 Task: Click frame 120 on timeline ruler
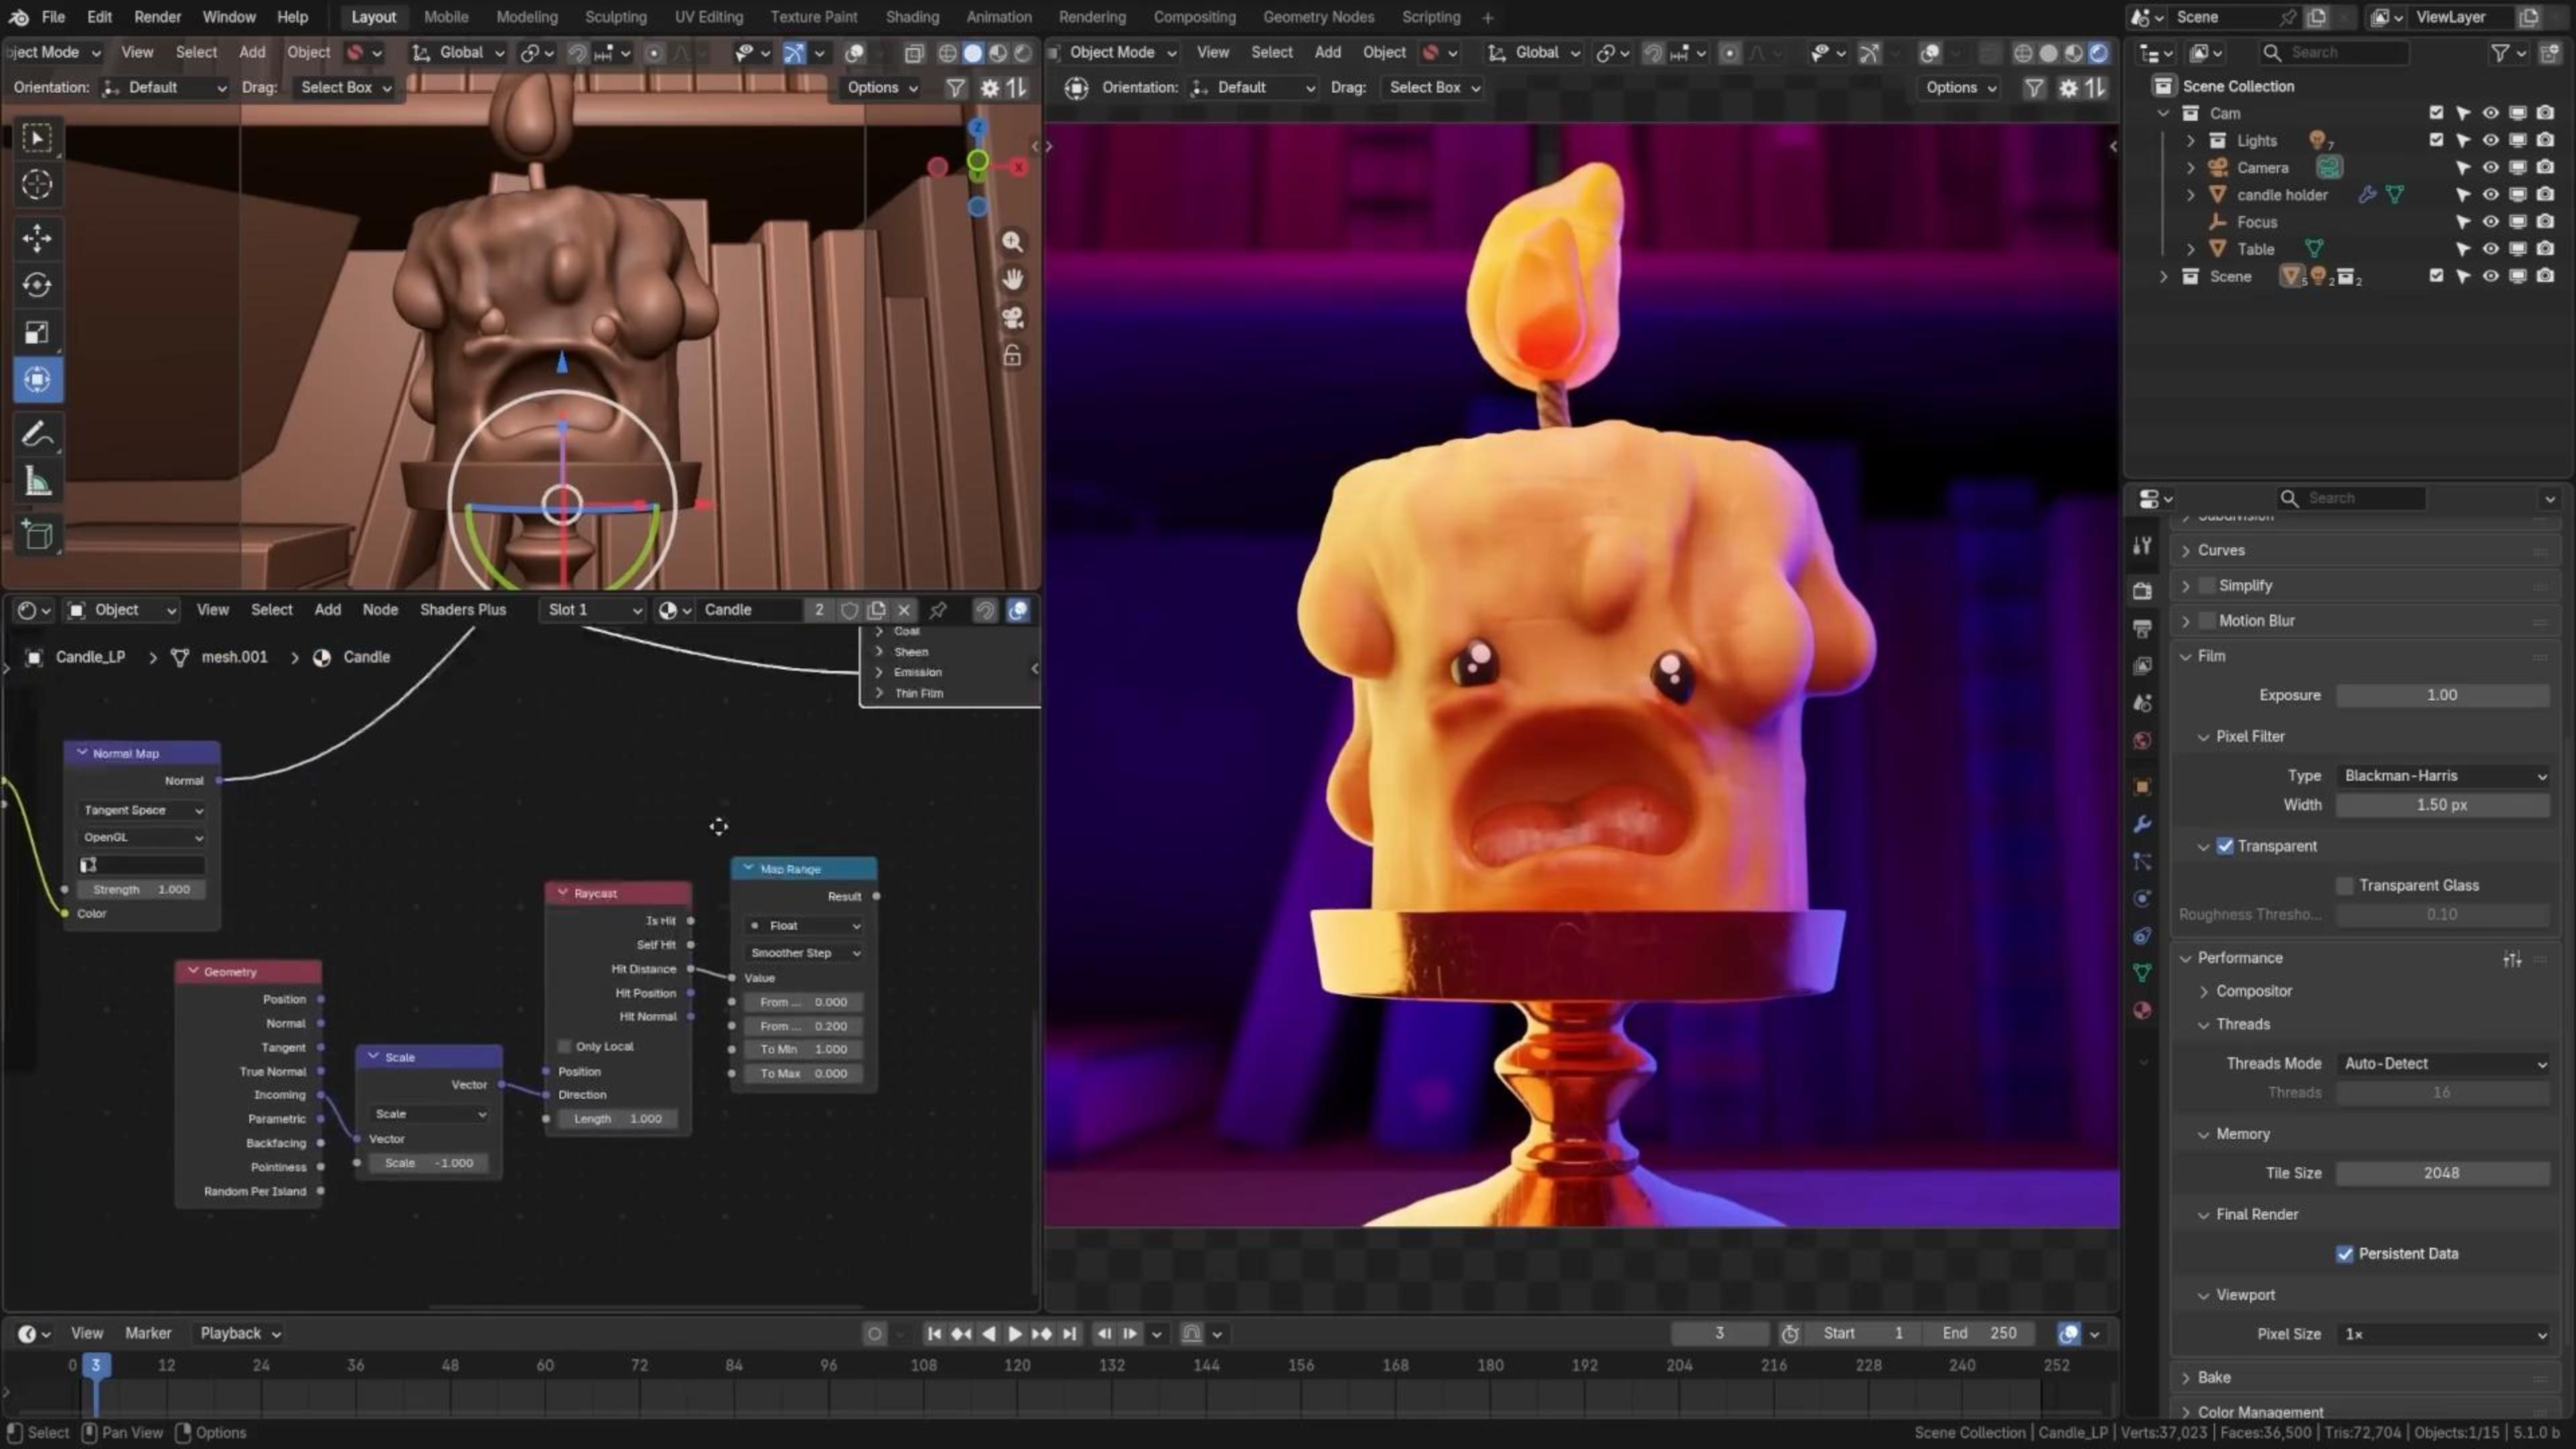point(1017,1365)
